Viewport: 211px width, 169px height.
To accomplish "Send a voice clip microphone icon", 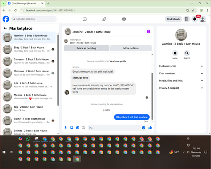I will click(x=65, y=128).
